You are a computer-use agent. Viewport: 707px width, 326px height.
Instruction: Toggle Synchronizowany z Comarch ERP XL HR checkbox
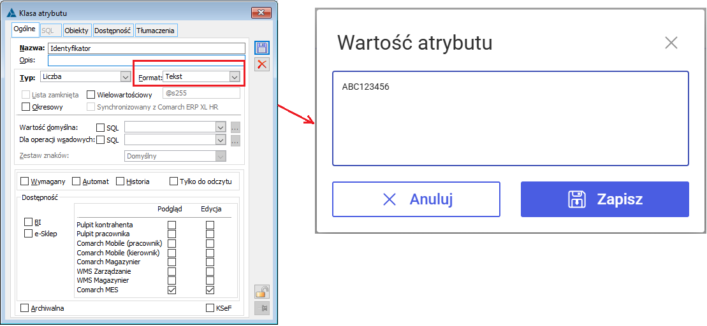tap(91, 107)
